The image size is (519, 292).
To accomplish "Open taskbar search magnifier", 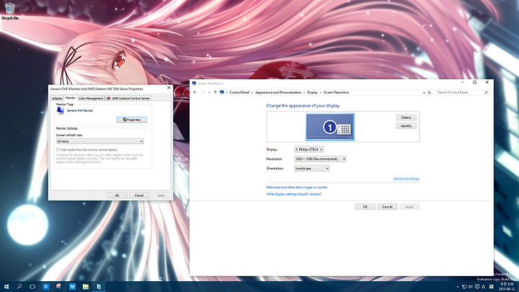I will [x=19, y=287].
